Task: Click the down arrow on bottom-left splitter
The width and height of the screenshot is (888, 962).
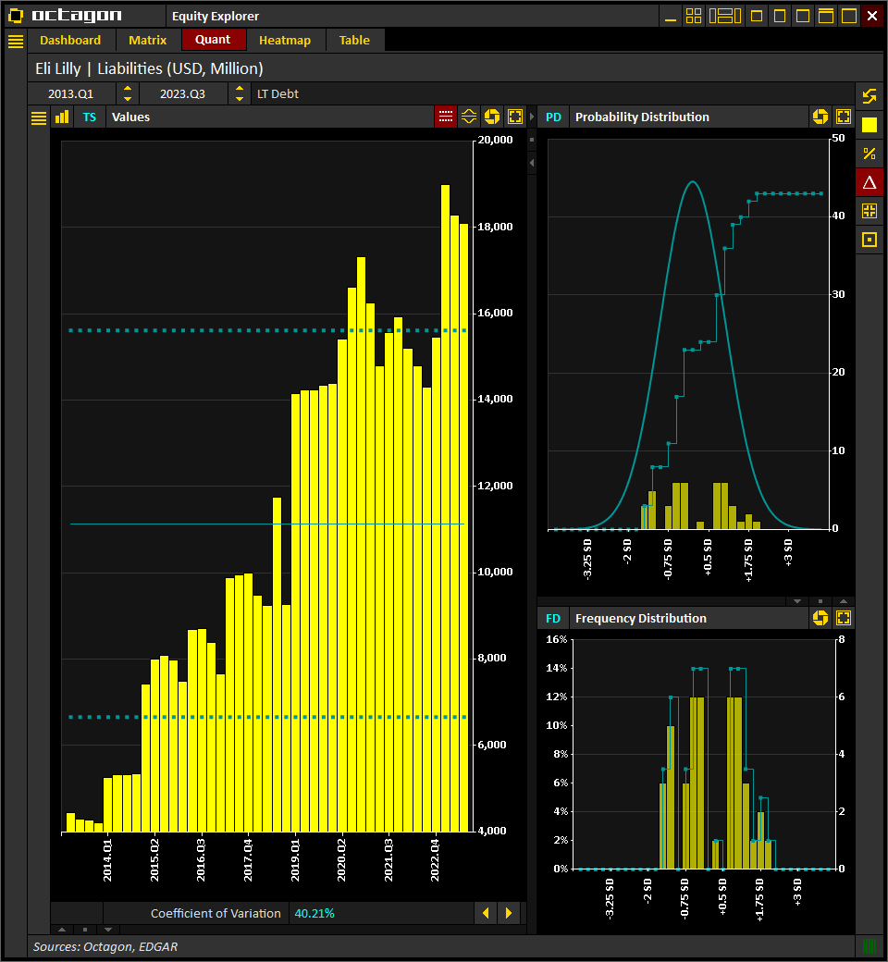Action: click(108, 930)
